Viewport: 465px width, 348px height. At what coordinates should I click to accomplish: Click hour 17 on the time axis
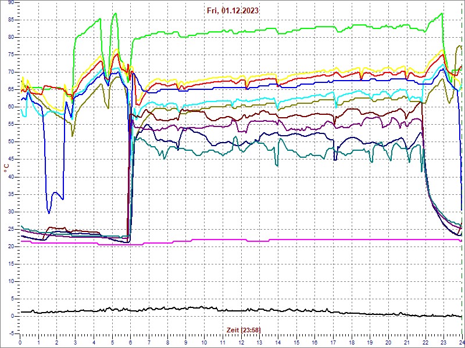333,343
